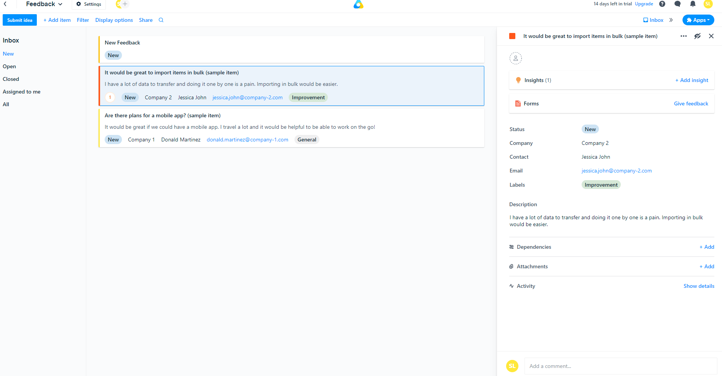Image resolution: width=722 pixels, height=376 pixels.
Task: Open the Apps dropdown
Action: click(x=698, y=20)
